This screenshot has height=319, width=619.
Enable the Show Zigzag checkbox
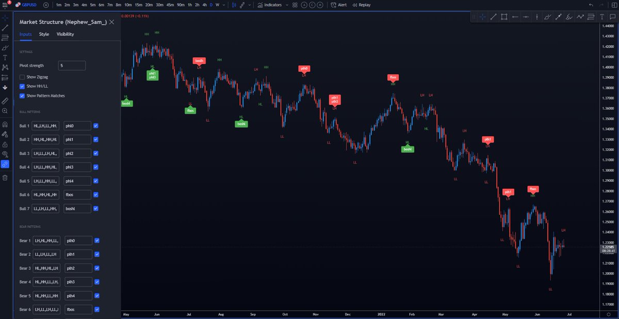pyautogui.click(x=22, y=77)
